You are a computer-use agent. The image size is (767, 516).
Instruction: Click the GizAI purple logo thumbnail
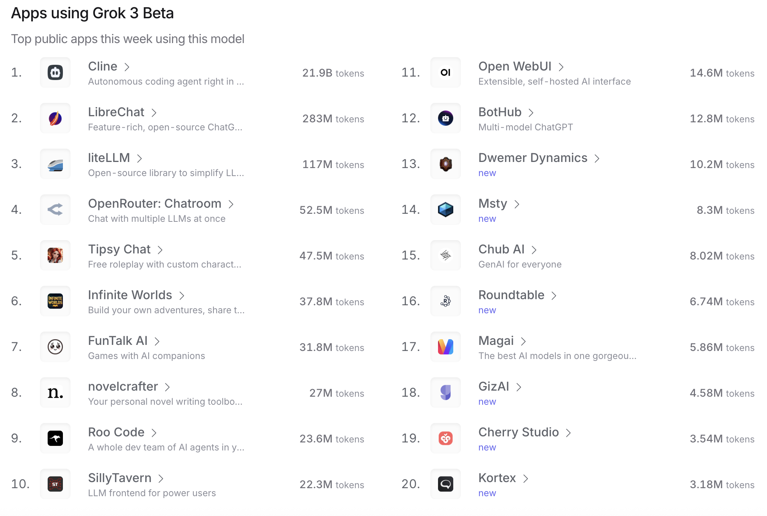[445, 393]
